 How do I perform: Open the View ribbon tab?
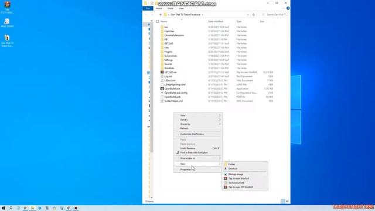click(181, 8)
